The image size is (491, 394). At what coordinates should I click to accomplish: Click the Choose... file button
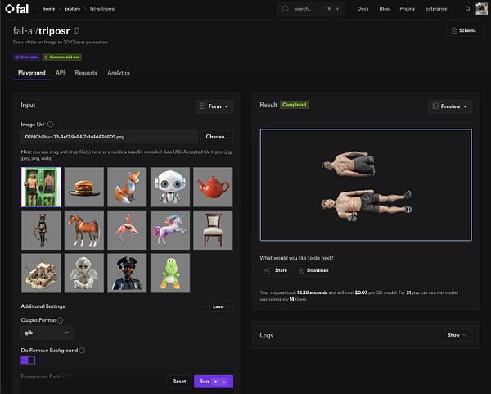(x=217, y=137)
